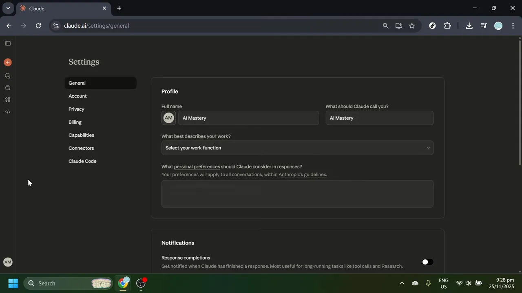Open a new browser tab
Image resolution: width=522 pixels, height=293 pixels.
[119, 8]
